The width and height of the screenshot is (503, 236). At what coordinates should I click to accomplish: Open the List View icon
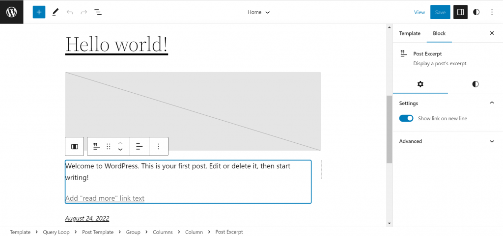[x=98, y=12]
